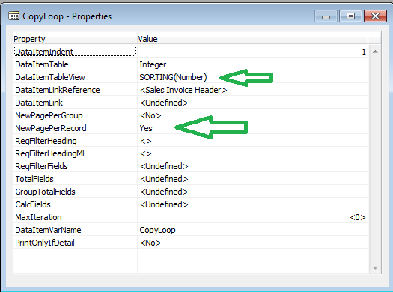Click the CalcFields <Undefined> value
The height and width of the screenshot is (292, 393).
click(164, 204)
